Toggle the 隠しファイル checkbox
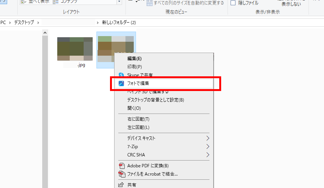Screen dimensions: 324x188 pyautogui.click(x=233, y=3)
